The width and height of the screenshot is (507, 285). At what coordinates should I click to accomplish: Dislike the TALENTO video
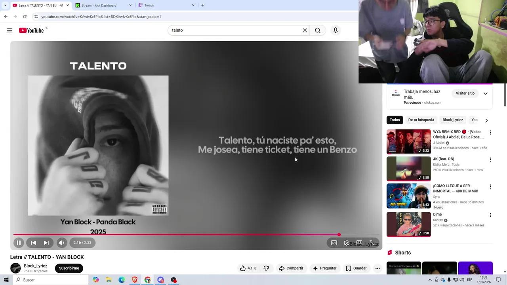pyautogui.click(x=266, y=268)
